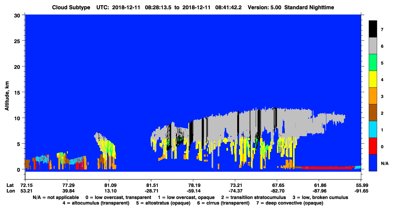Click legend text '6 = cirrus (transparent)'
This screenshot has height=206, width=401.
click(223, 203)
